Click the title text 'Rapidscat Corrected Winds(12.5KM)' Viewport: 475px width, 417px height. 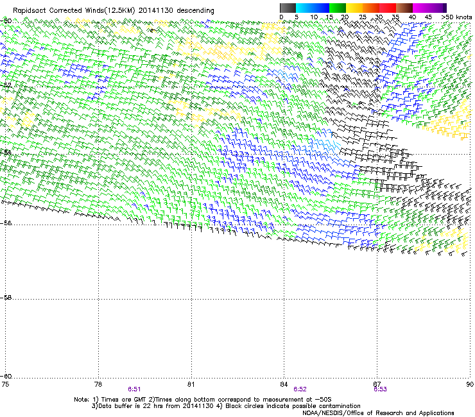pos(74,11)
